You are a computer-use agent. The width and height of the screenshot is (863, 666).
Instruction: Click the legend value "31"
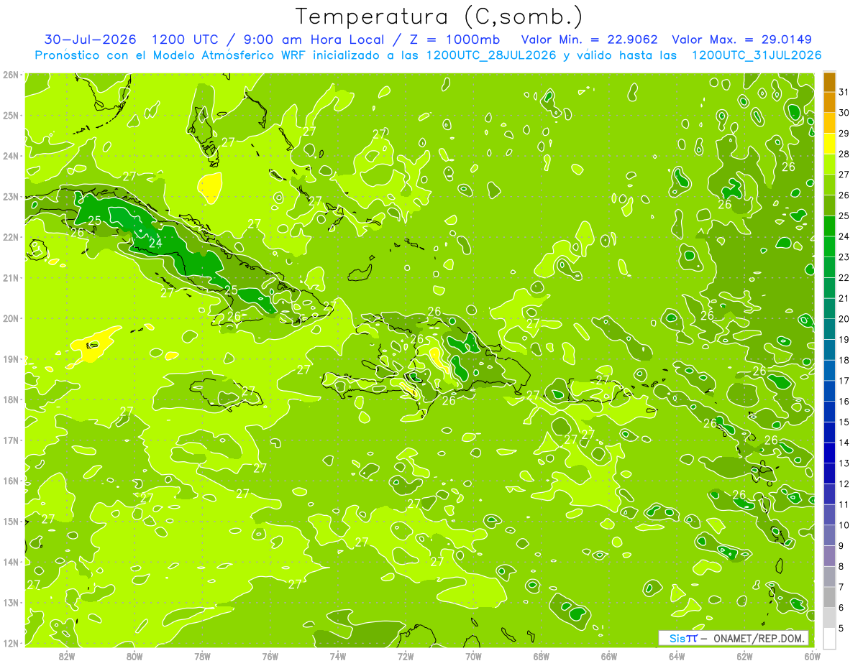(844, 92)
